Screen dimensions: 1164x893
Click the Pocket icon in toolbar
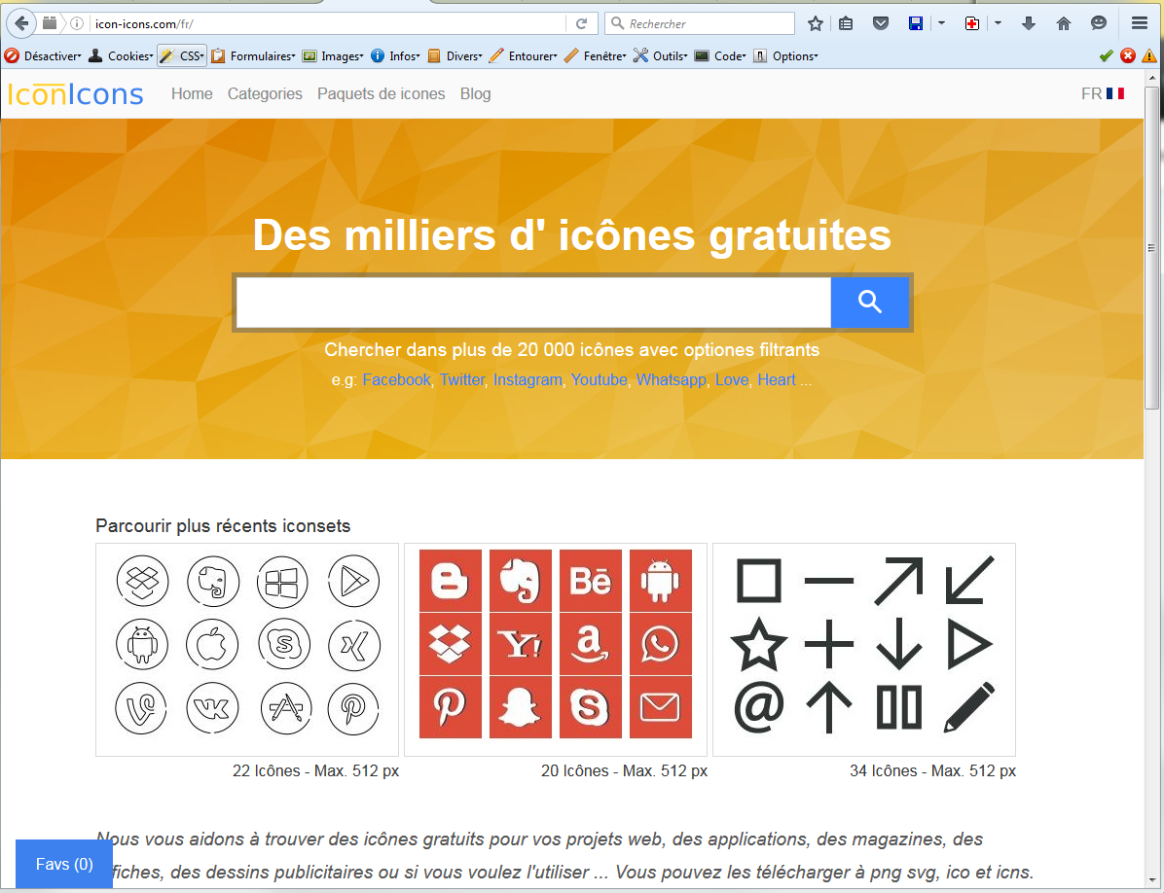tap(880, 23)
